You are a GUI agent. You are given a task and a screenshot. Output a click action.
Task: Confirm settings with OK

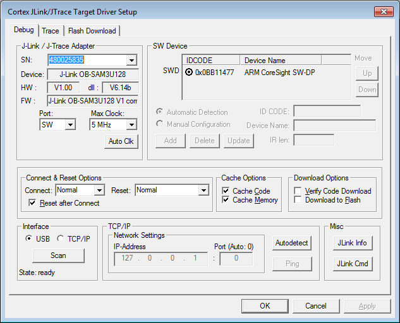(x=265, y=306)
